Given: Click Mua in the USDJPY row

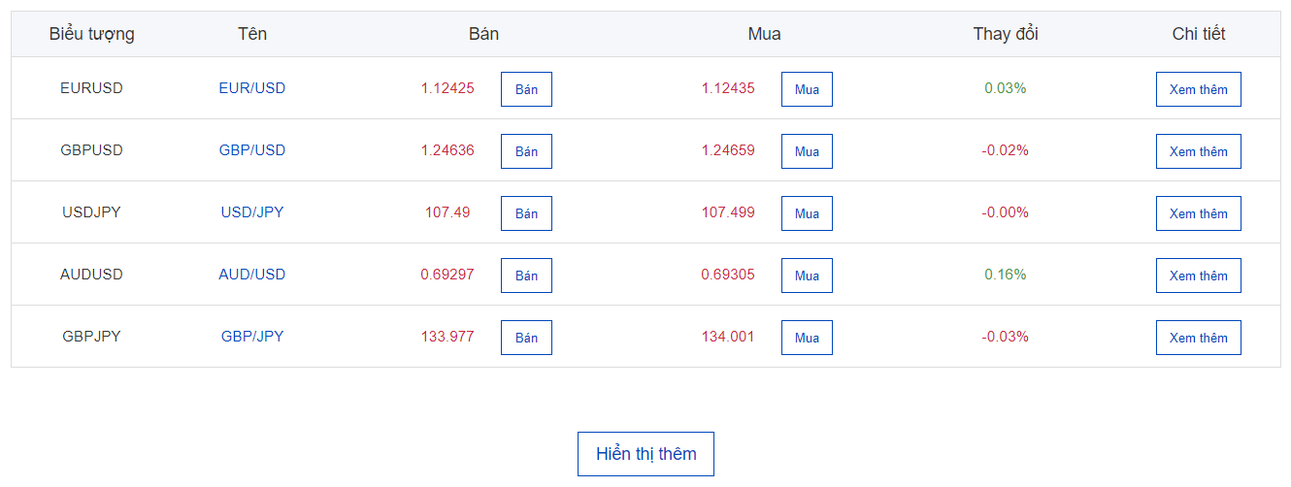Looking at the screenshot, I should tap(807, 213).
